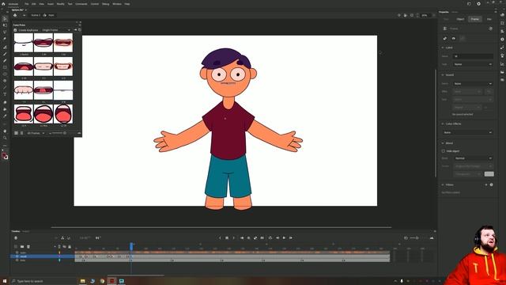506x285 pixels.
Task: Open Filters options gear
Action: tap(491, 184)
